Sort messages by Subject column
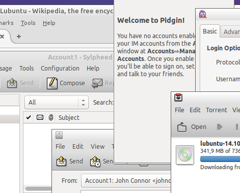This screenshot has height=193, width=240. 69,117
